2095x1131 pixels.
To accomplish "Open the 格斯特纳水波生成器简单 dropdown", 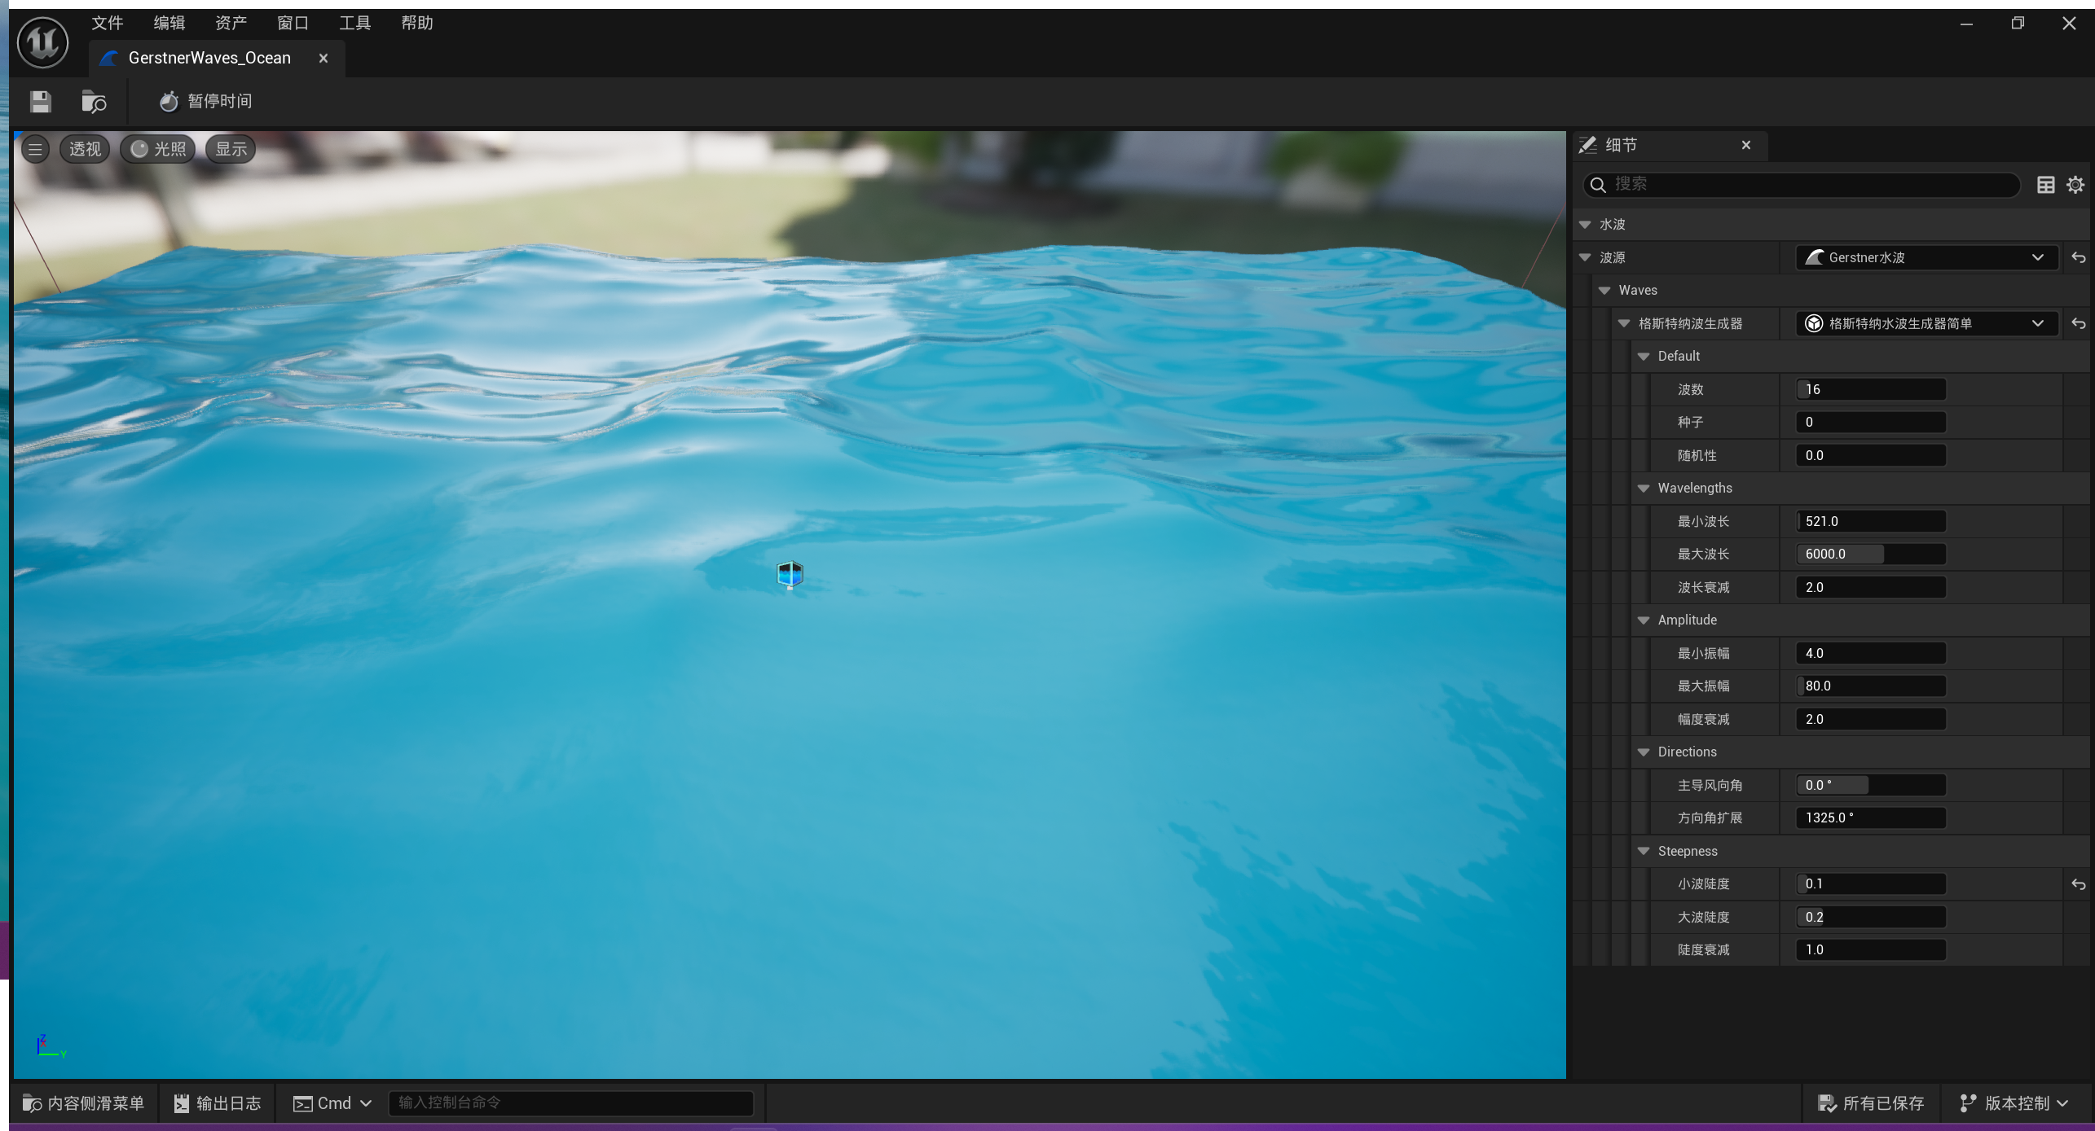I will click(1927, 323).
